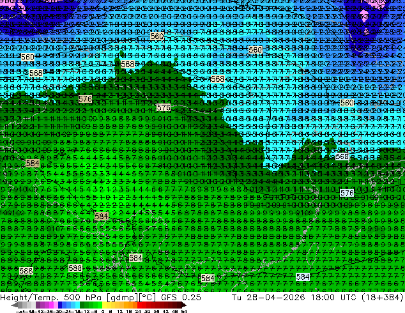Pick the darkest green legend swatch
This screenshot has width=405, height=313.
[82, 305]
